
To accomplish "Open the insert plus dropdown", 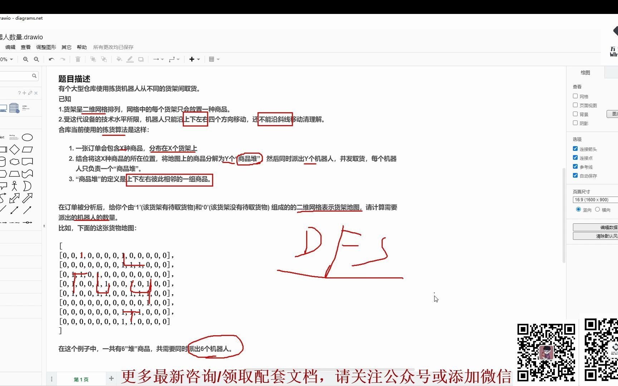I will click(x=195, y=59).
